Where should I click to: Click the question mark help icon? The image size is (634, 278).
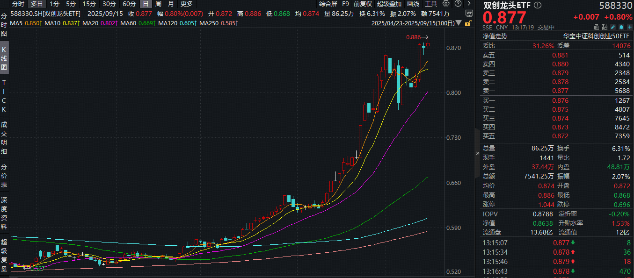[x=458, y=4]
